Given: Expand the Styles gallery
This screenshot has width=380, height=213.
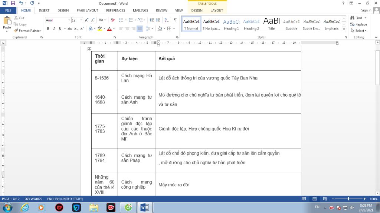Looking at the screenshot, I should [344, 30].
